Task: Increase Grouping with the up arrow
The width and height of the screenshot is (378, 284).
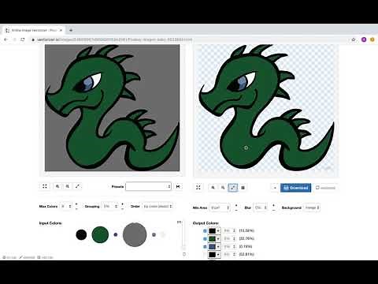Action: (x=122, y=204)
